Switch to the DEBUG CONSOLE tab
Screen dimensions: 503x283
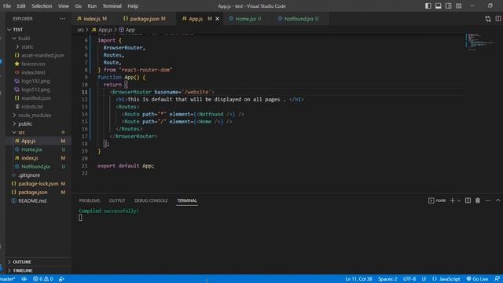tap(151, 200)
